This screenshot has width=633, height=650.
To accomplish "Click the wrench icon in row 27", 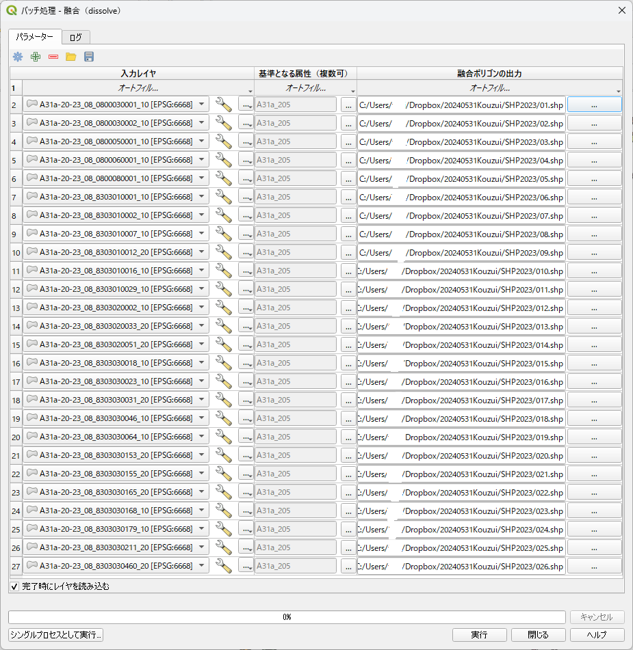I will [x=223, y=566].
